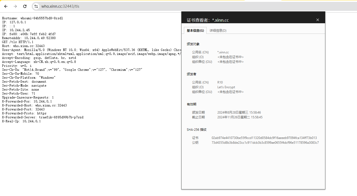
Task: Reload the current page
Action: [25, 6]
